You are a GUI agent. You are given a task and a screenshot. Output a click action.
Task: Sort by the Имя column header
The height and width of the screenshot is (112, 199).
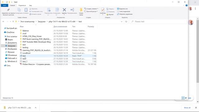pos(36,26)
